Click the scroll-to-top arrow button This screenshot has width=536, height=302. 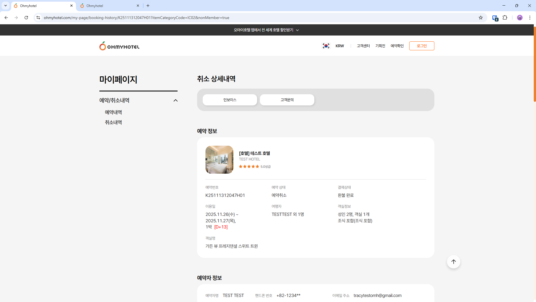[x=453, y=262]
